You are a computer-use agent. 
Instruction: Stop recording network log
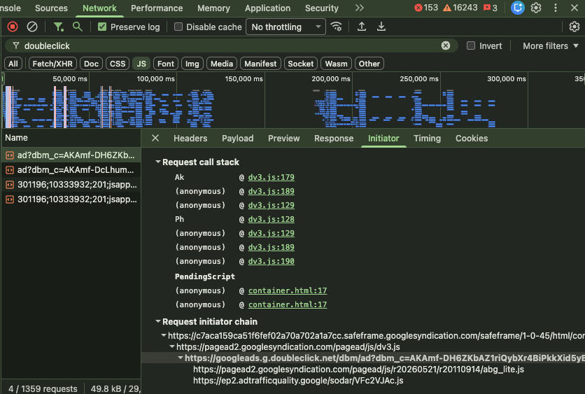pyautogui.click(x=13, y=27)
